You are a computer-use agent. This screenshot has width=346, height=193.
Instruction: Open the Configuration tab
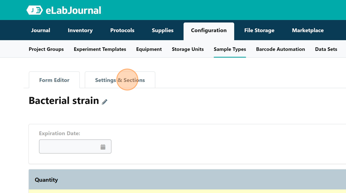click(x=209, y=31)
